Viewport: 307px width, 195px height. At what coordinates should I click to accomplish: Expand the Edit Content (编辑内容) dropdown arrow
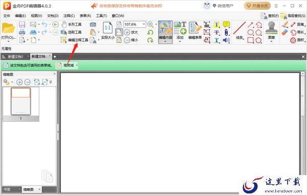[165, 41]
